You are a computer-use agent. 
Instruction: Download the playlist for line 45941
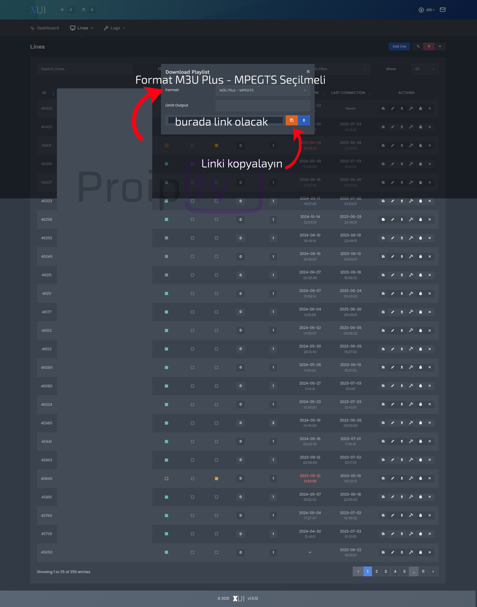(x=402, y=441)
